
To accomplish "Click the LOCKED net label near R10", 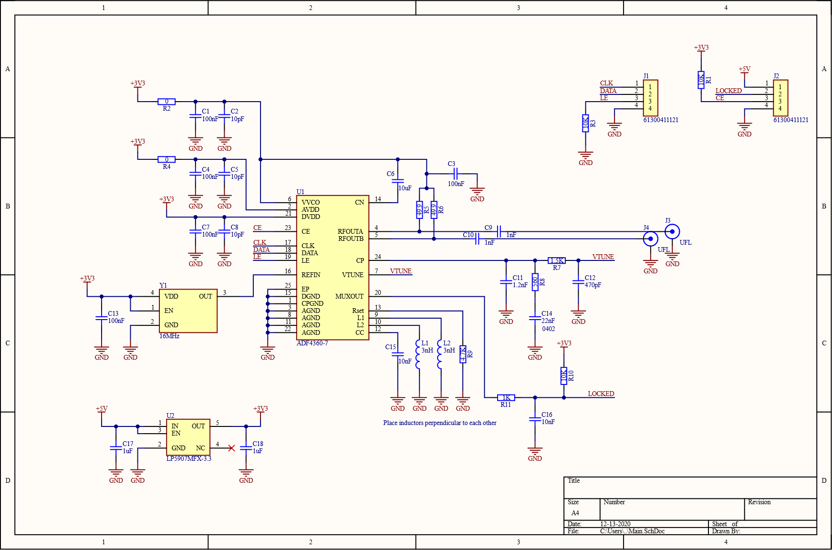I will pyautogui.click(x=601, y=394).
